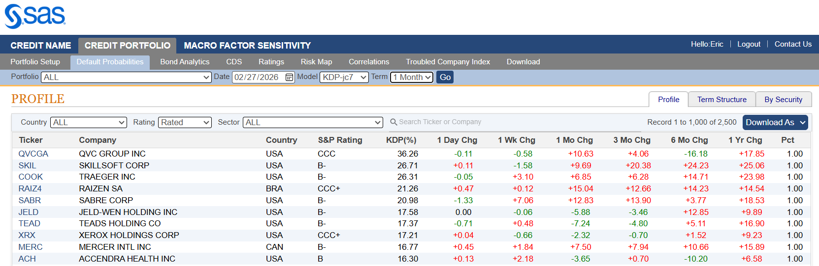Viewport: 819px width, 266px height.
Task: Open the Macro Factor Sensitivity tab
Action: pyautogui.click(x=247, y=46)
